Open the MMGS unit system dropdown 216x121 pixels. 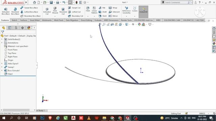[x=208, y=114]
